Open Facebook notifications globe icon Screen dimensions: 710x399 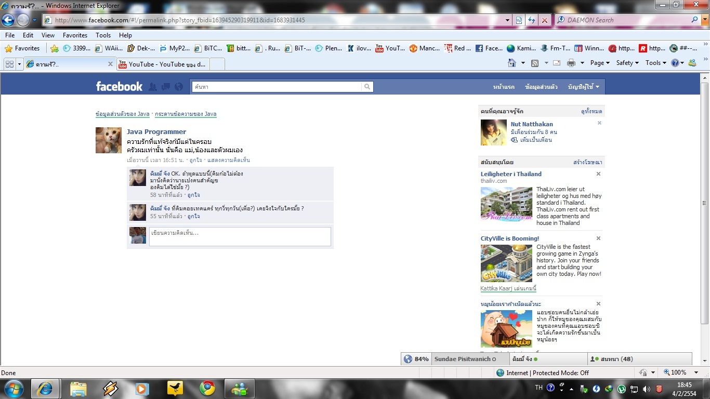point(179,87)
